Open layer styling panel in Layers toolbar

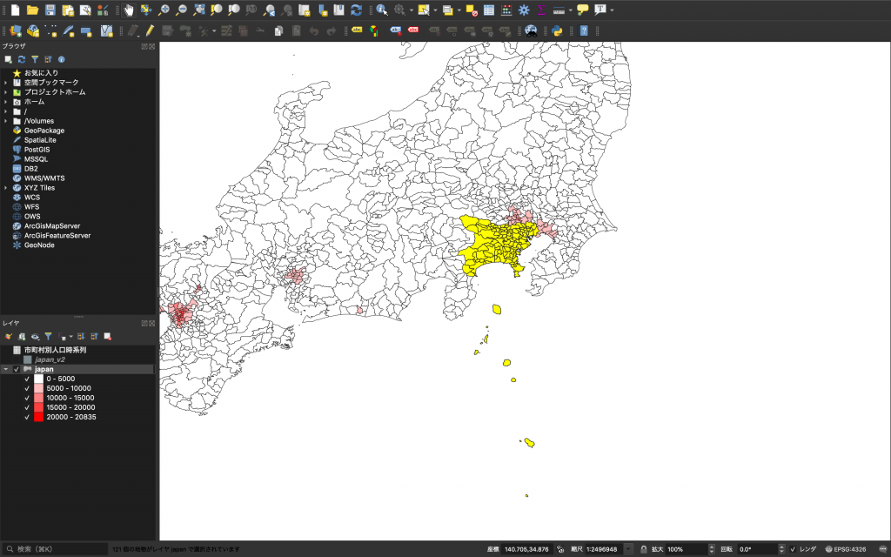coord(9,337)
